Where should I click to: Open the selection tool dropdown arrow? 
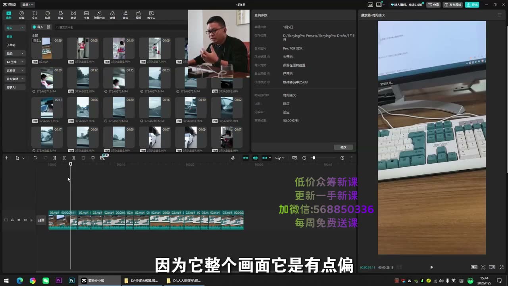(x=23, y=158)
